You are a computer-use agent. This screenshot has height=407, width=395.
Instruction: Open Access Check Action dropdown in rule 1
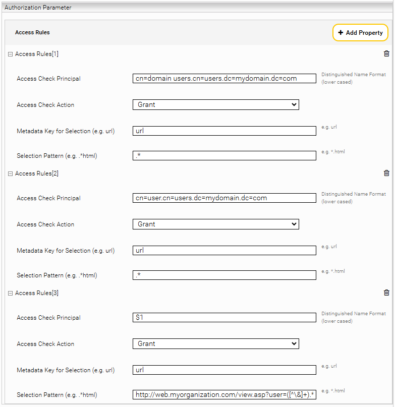[216, 104]
